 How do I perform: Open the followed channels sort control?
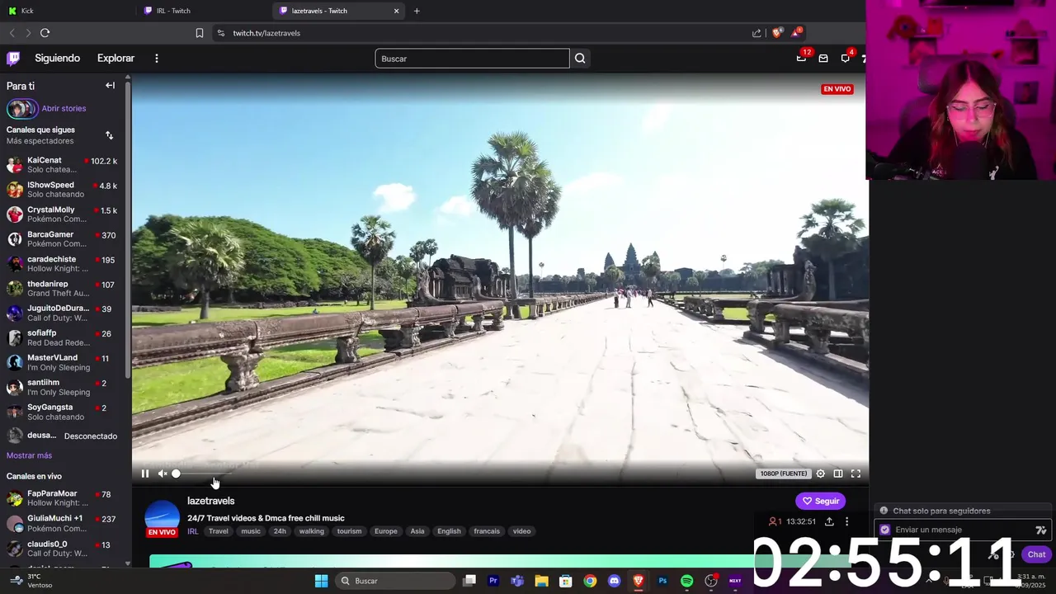pos(109,135)
